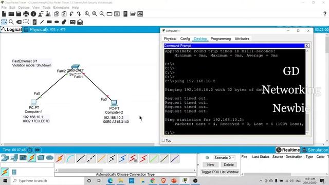
Task: Click the Redo arrow in toolbar
Action: point(79,14)
